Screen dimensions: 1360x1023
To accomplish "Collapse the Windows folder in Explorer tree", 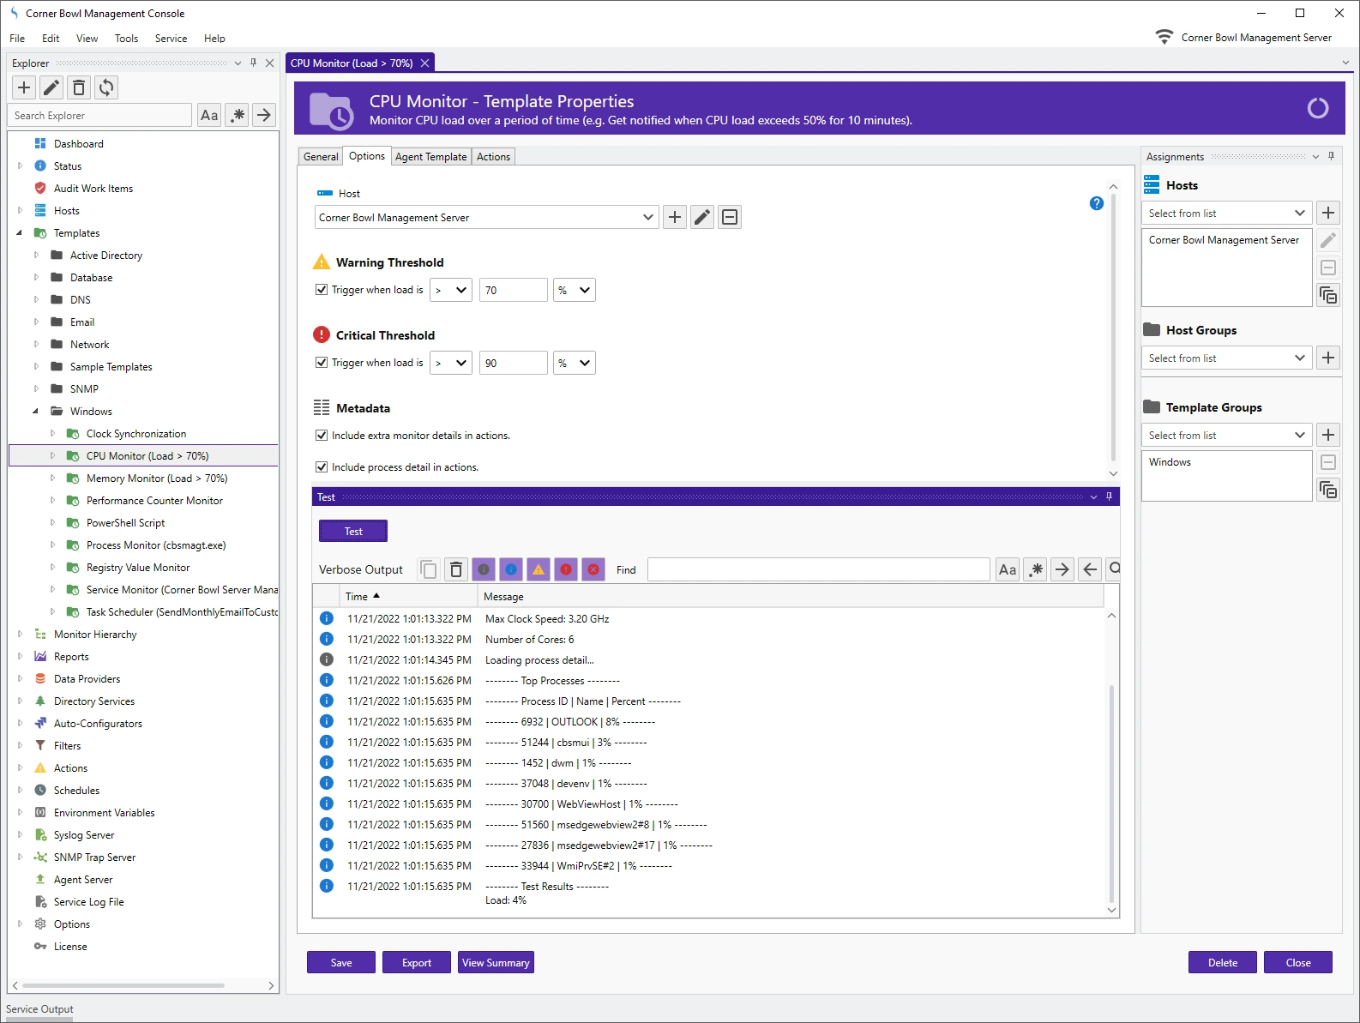I will pyautogui.click(x=36, y=412).
